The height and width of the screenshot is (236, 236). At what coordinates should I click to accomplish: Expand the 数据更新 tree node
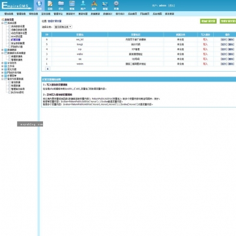pos(3,50)
